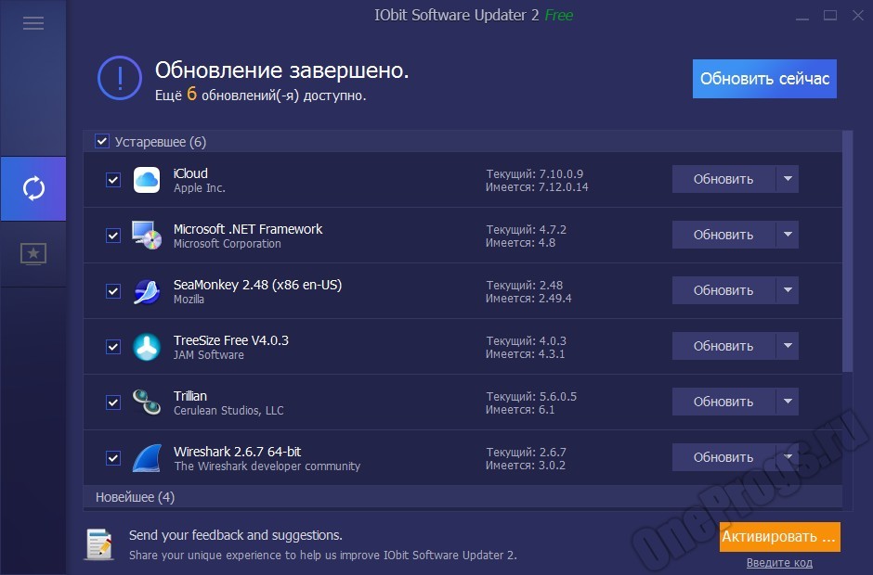The width and height of the screenshot is (873, 575).
Task: Uncheck the Trillian checkbox
Action: 113,402
